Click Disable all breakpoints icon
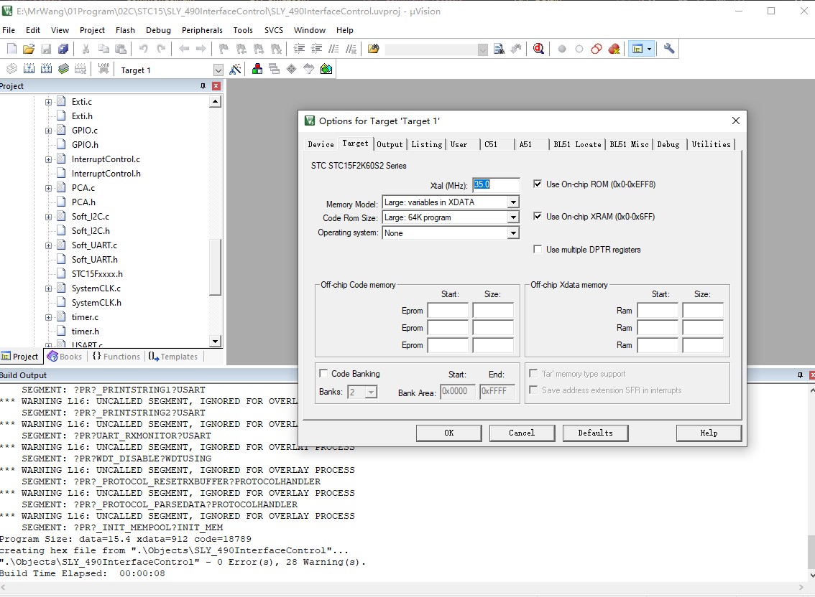Viewport: 815px width, 597px height. click(x=597, y=49)
